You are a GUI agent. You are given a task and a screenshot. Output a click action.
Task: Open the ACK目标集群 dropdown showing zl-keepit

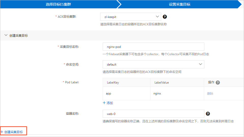point(131,17)
